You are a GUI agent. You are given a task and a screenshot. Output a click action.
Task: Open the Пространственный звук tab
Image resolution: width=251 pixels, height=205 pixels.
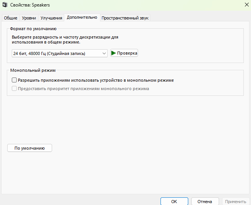click(125, 18)
